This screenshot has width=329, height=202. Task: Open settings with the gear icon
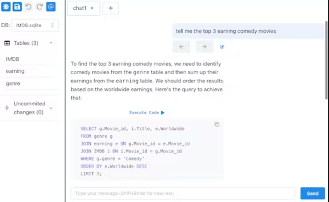coord(6,7)
